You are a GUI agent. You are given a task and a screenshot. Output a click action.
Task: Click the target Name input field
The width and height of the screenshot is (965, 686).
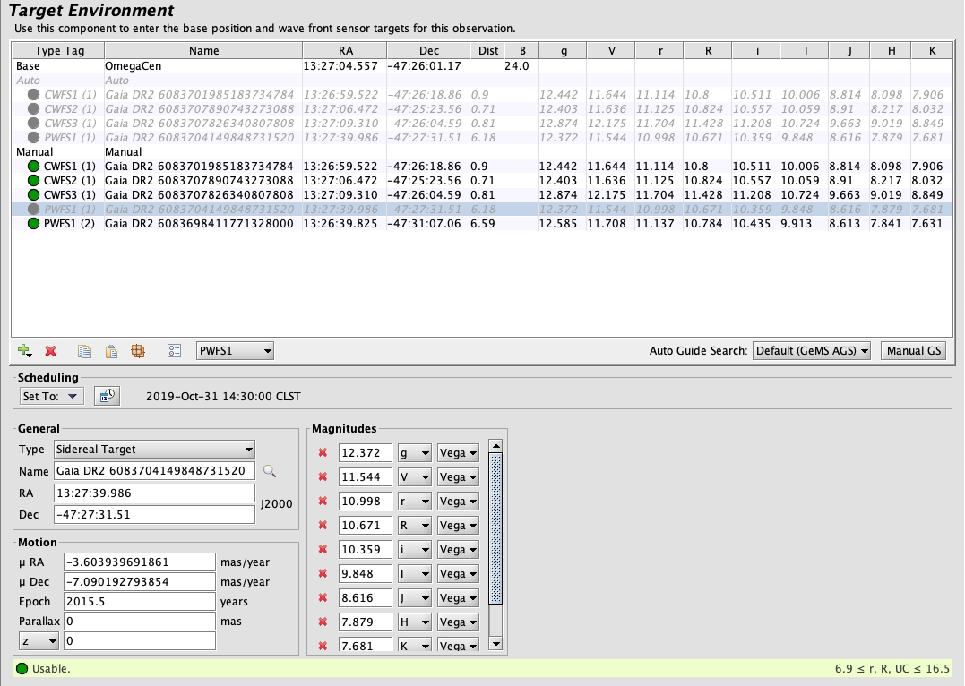pos(154,471)
